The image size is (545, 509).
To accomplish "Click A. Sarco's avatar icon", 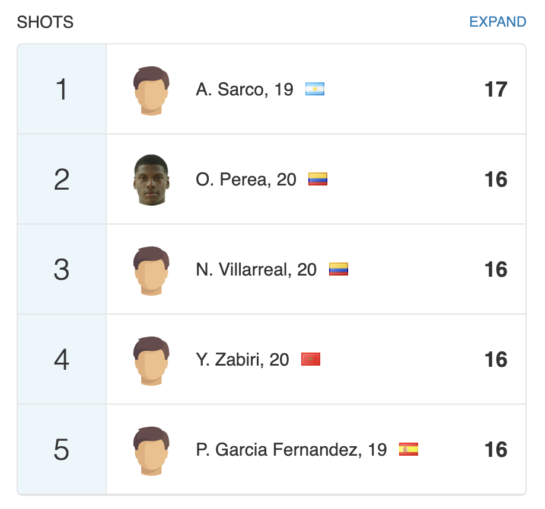I will click(151, 90).
